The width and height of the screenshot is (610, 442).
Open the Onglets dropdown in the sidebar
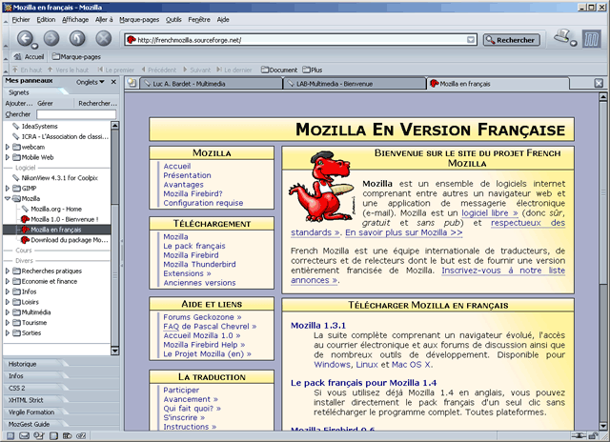pyautogui.click(x=91, y=82)
